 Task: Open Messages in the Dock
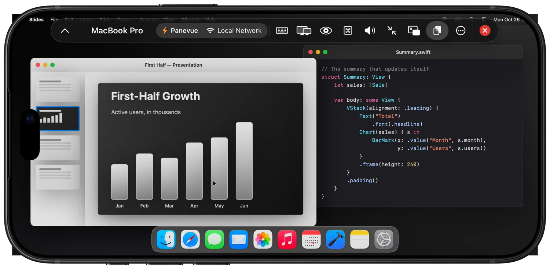(x=214, y=240)
